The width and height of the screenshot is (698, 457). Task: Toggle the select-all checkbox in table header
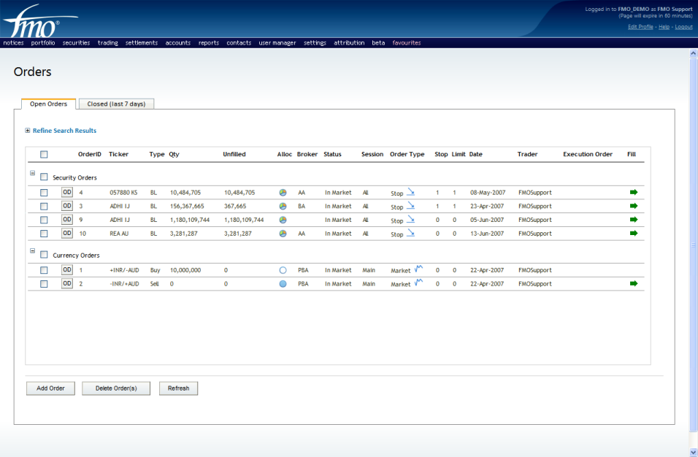pos(44,154)
